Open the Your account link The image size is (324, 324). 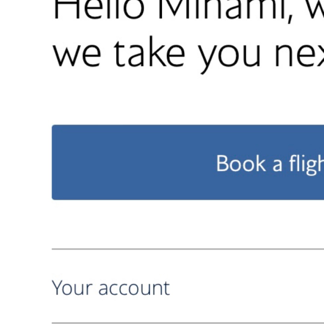pyautogui.click(x=111, y=288)
